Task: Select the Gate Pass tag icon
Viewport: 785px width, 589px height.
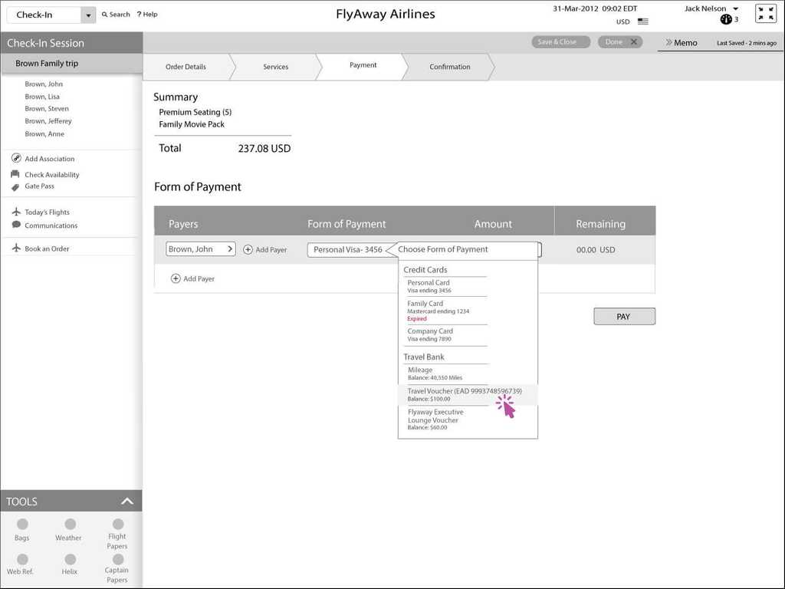Action: (x=15, y=186)
